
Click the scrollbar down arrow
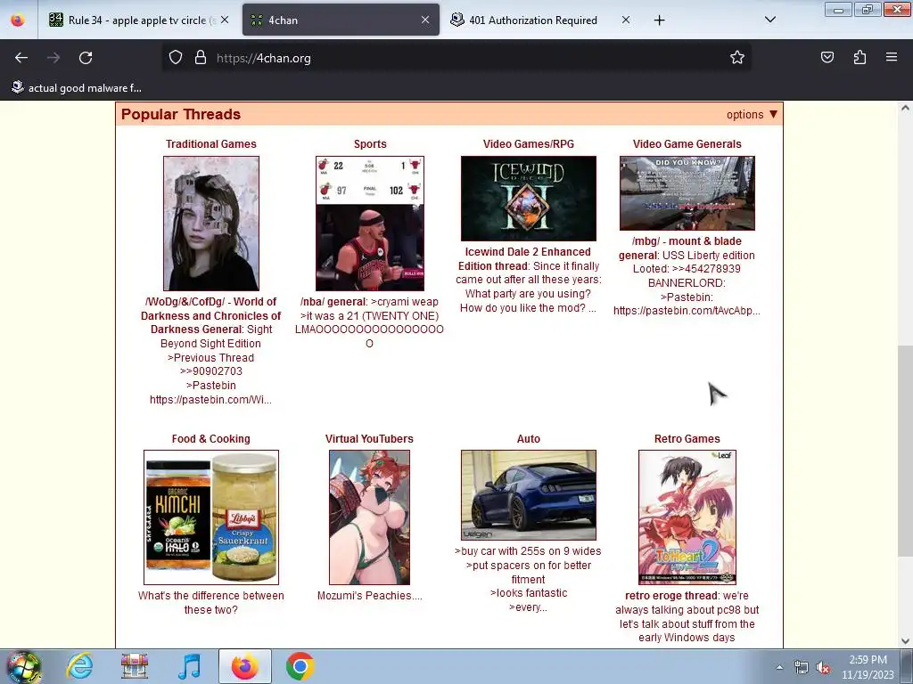(x=905, y=641)
